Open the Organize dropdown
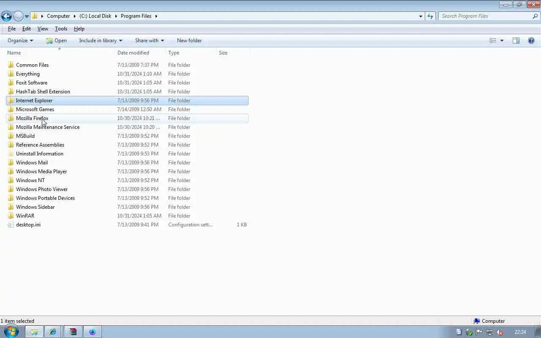This screenshot has width=541, height=338. pyautogui.click(x=20, y=41)
